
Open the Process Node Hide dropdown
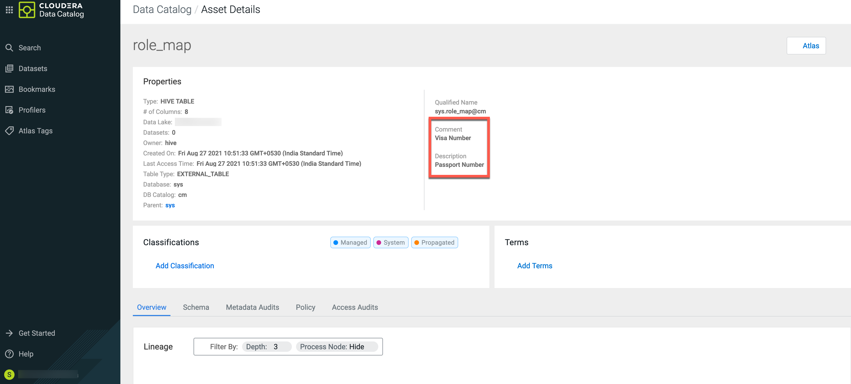coord(337,347)
